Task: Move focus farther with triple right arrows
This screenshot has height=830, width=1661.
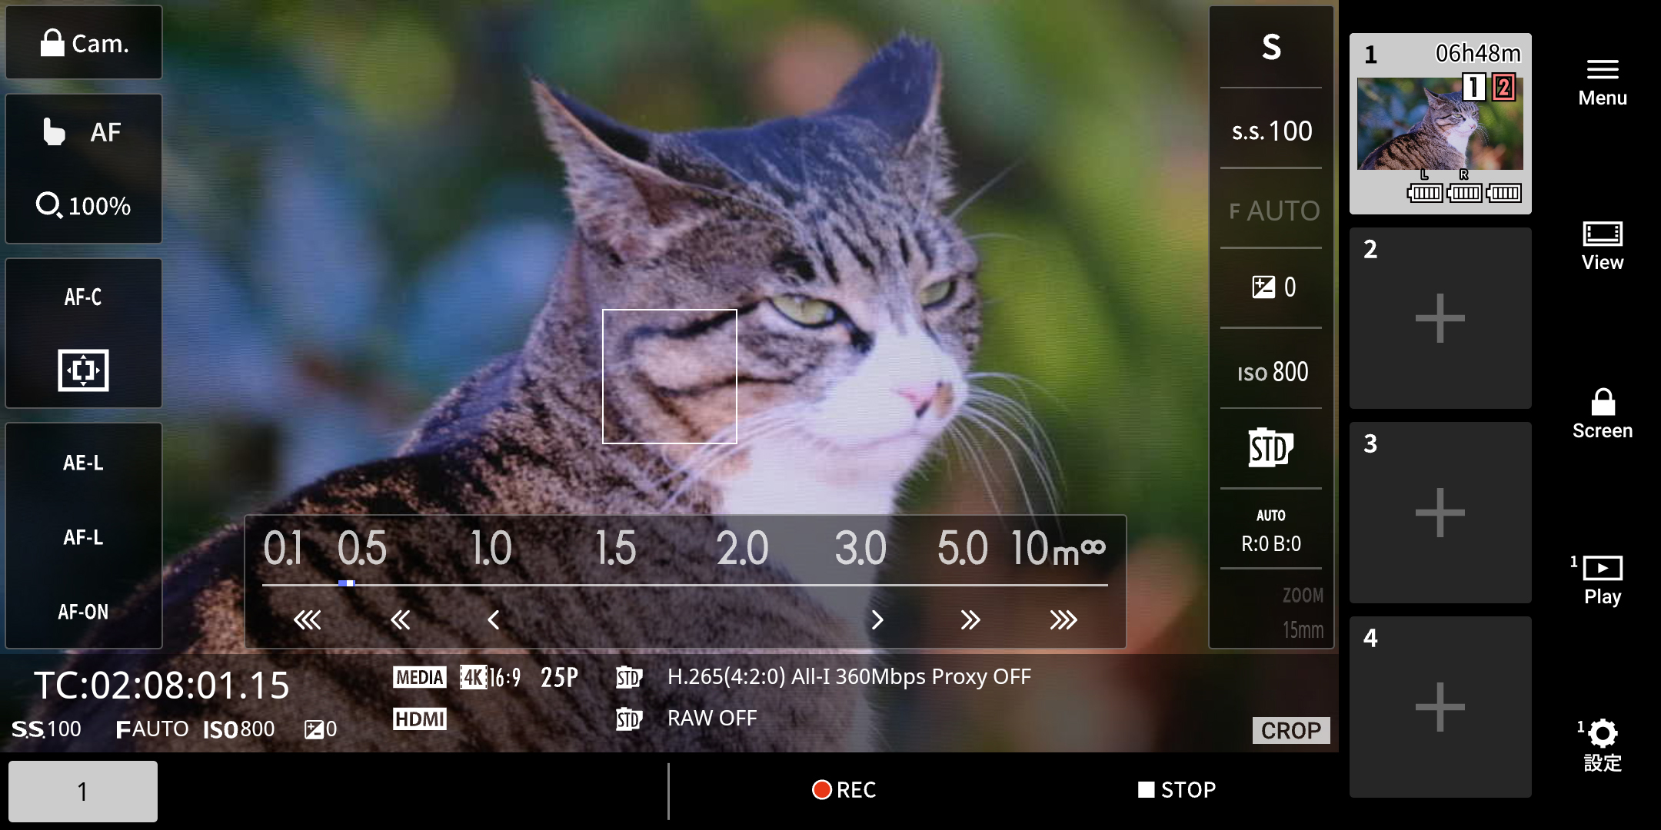Action: pyautogui.click(x=1064, y=619)
